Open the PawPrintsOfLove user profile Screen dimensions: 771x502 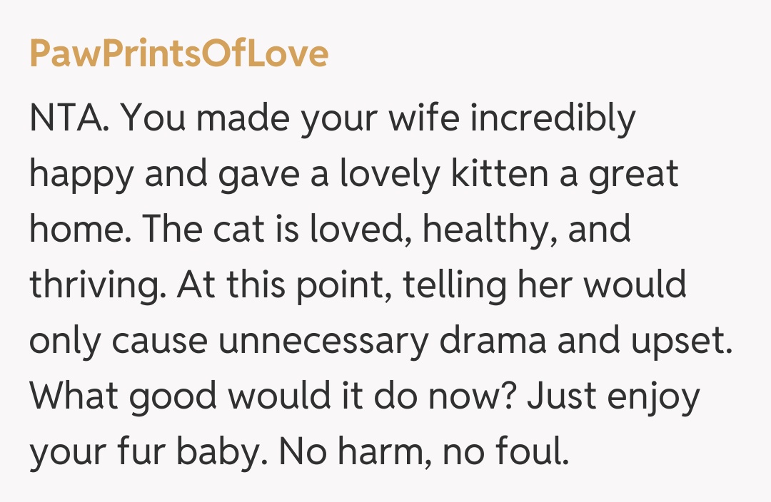tap(178, 54)
